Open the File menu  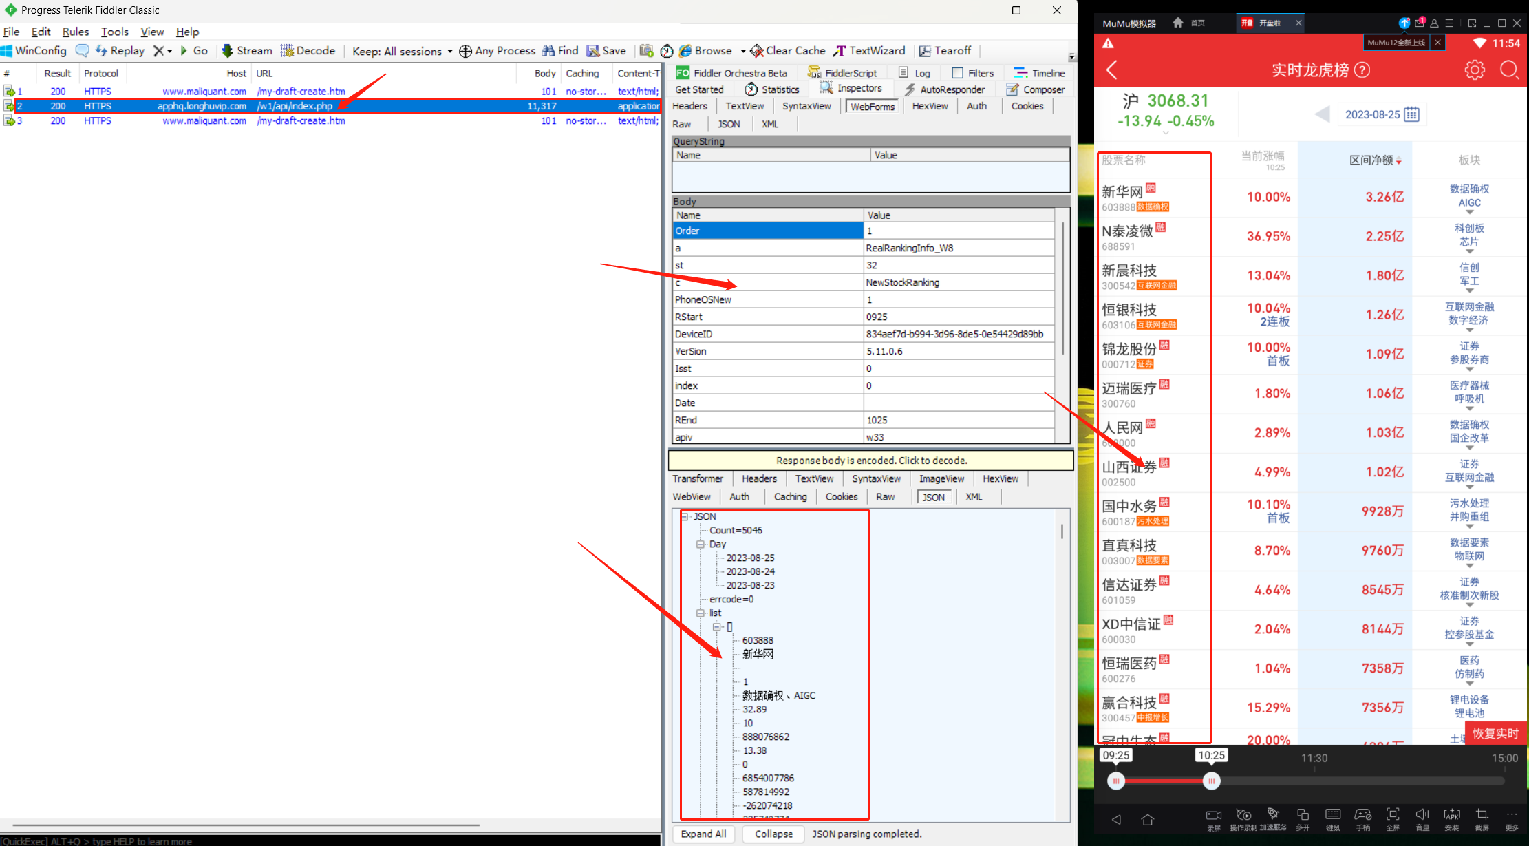[12, 32]
